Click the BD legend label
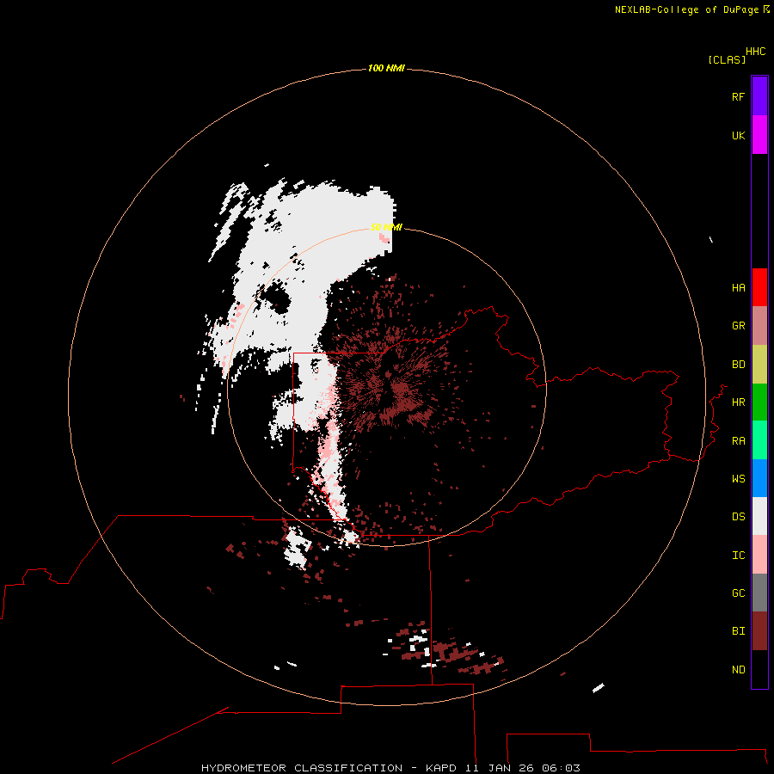The image size is (774, 774). (x=738, y=365)
